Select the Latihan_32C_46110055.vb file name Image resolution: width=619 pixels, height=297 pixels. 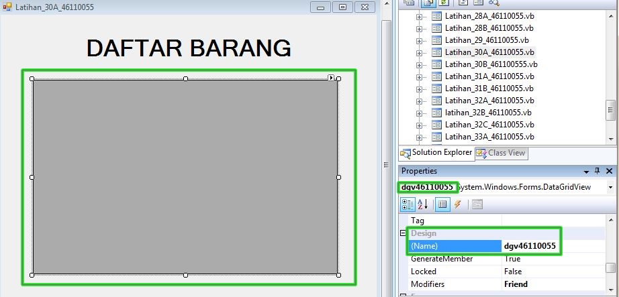click(489, 124)
